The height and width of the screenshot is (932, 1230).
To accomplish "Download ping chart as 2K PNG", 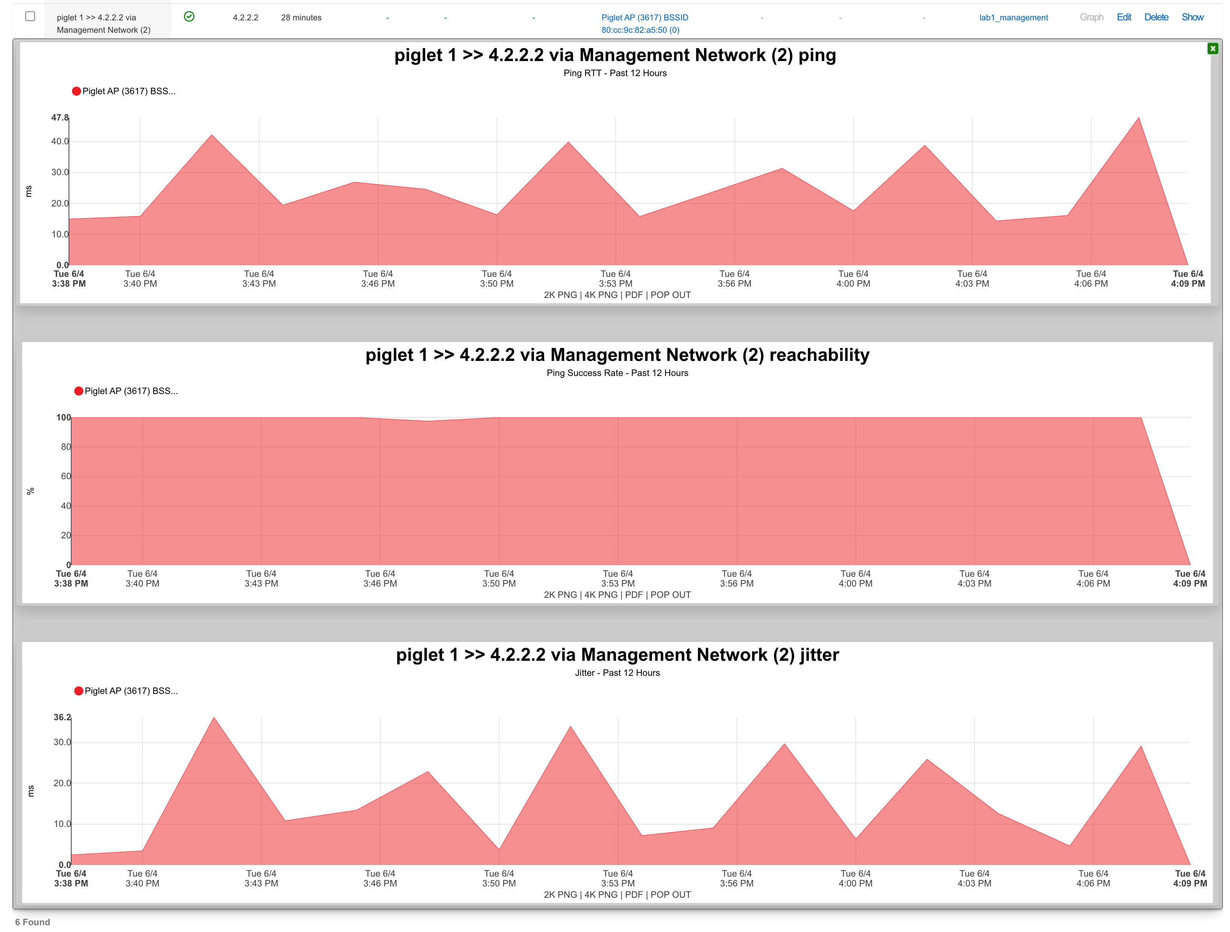I will 560,295.
